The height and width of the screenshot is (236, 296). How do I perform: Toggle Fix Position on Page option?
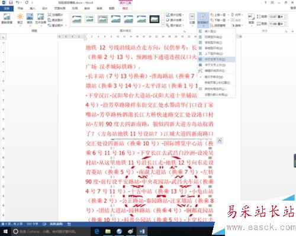tap(217, 83)
